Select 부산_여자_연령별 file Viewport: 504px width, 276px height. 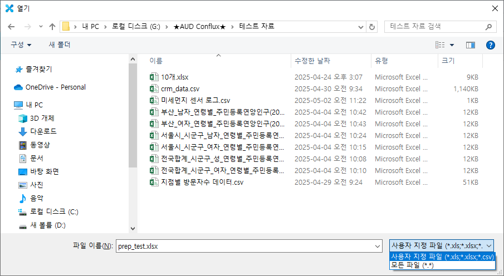pyautogui.click(x=223, y=124)
